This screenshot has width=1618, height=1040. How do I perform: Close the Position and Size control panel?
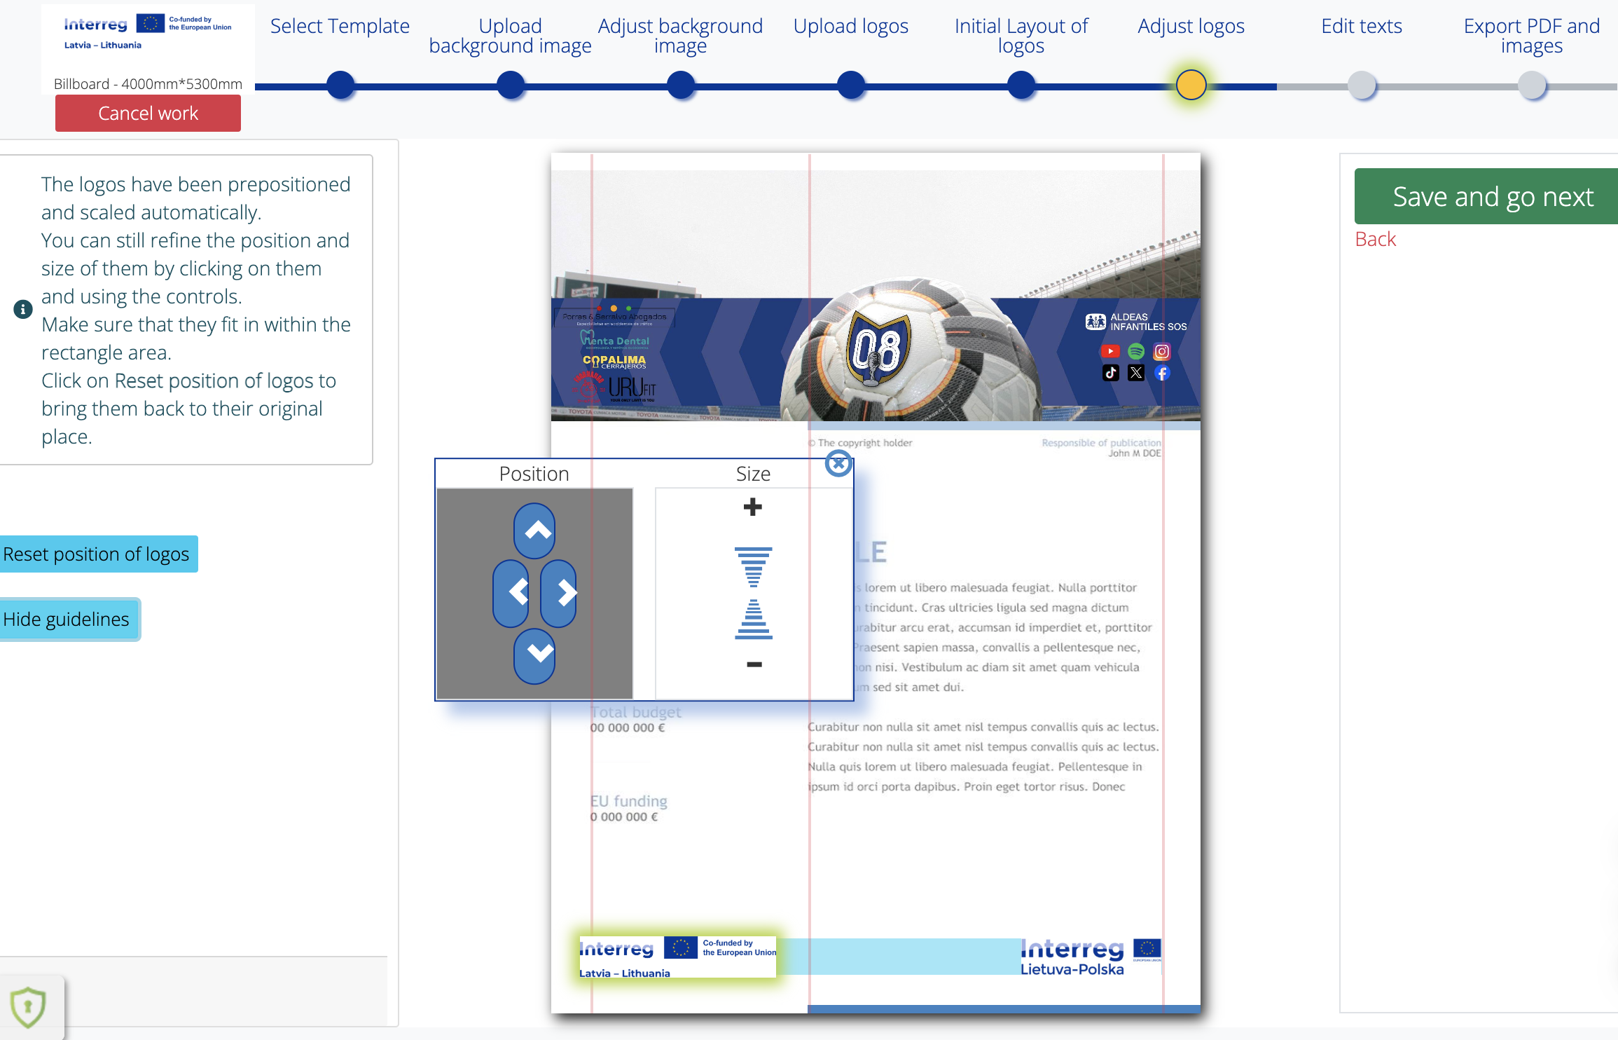click(838, 463)
